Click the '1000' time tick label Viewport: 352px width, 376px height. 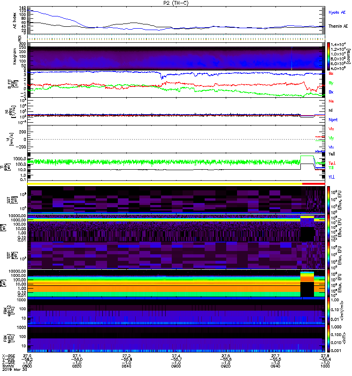coord(325,366)
